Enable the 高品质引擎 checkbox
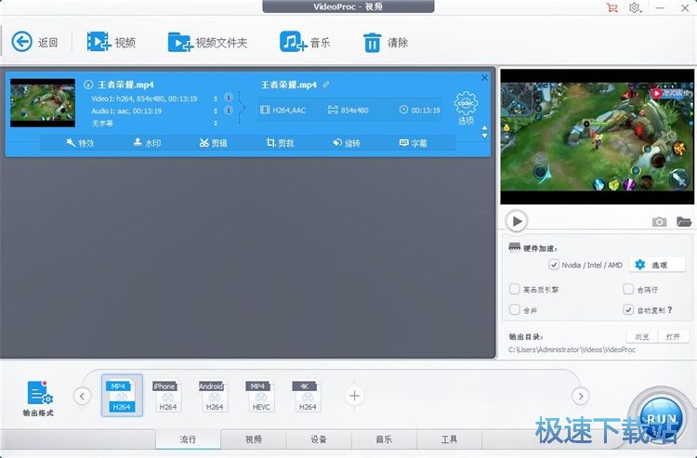The width and height of the screenshot is (697, 458). 514,289
